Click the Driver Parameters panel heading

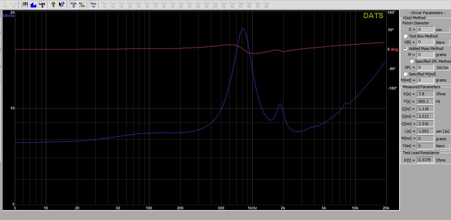click(x=427, y=13)
